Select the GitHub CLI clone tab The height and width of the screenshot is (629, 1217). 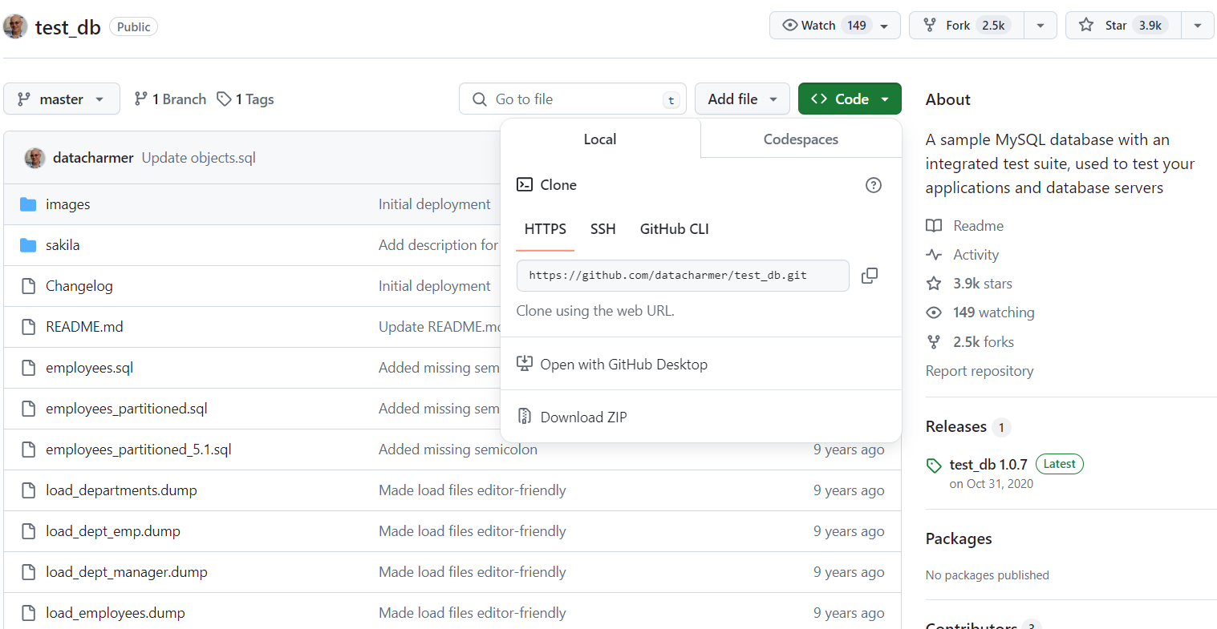click(x=675, y=229)
